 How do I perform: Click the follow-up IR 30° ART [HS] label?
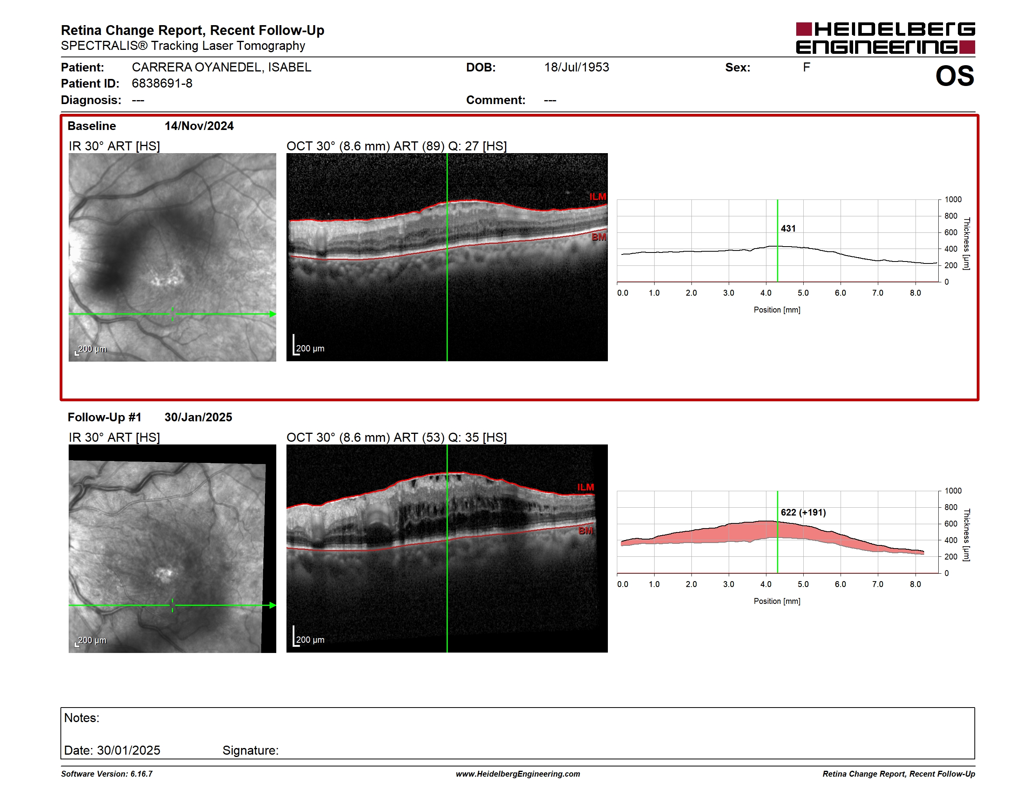tap(114, 437)
